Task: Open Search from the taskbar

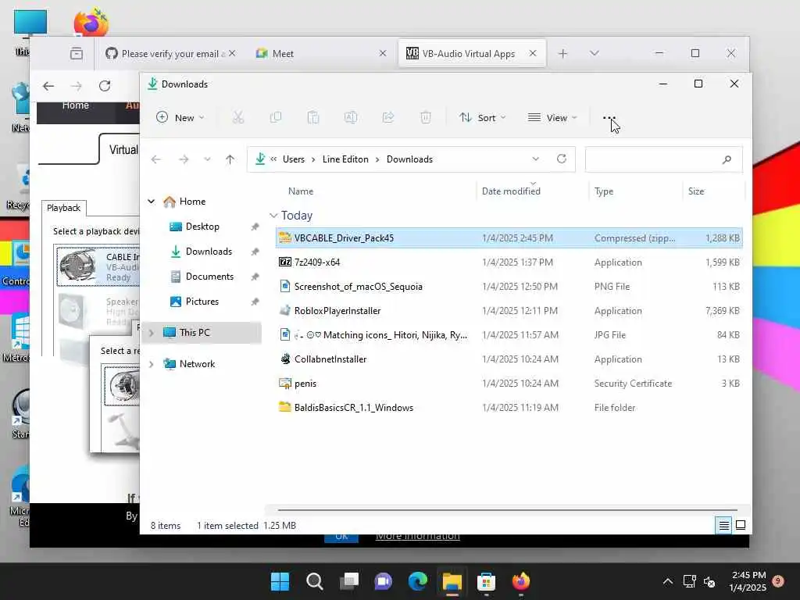Action: pos(314,581)
